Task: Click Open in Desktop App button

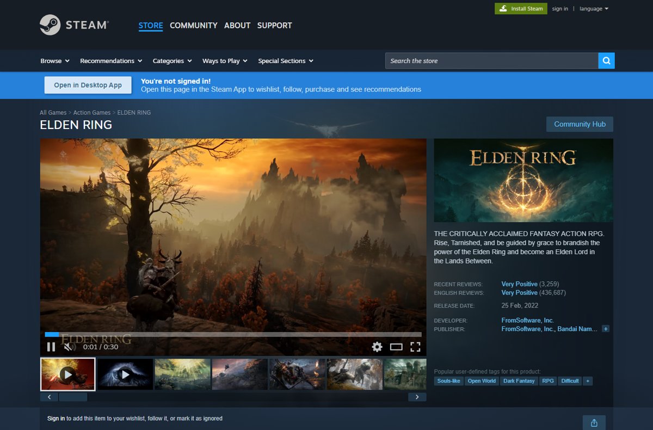Action: tap(88, 85)
